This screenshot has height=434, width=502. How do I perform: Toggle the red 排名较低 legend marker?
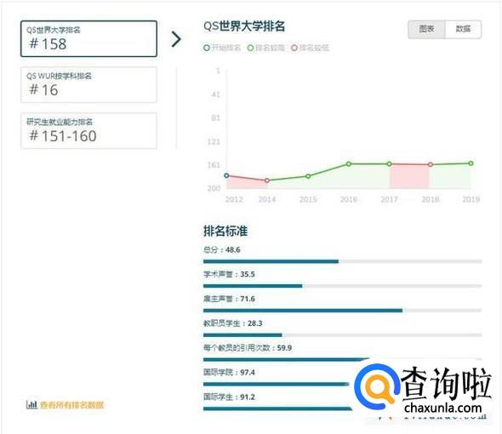(x=294, y=48)
